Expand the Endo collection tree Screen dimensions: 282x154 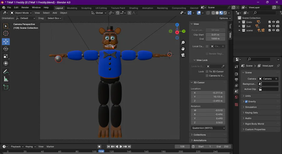click(x=239, y=22)
